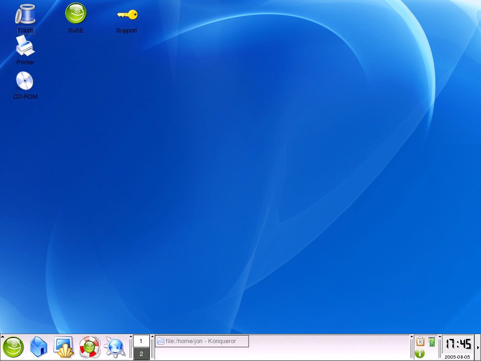Switch to virtual desktop 1

point(141,341)
